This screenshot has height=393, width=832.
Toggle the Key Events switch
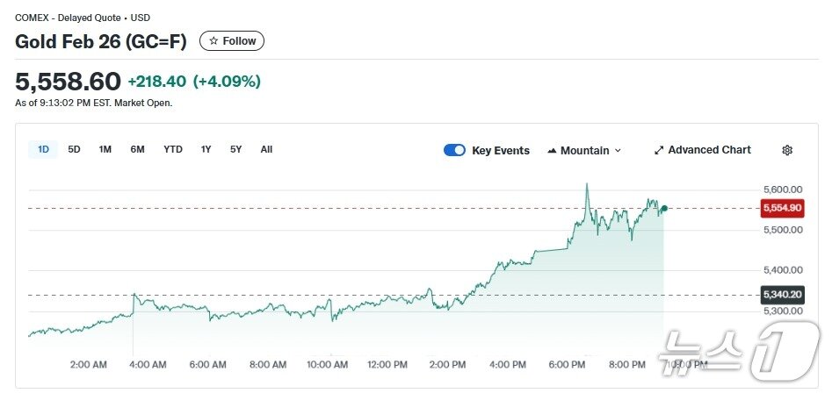[454, 150]
